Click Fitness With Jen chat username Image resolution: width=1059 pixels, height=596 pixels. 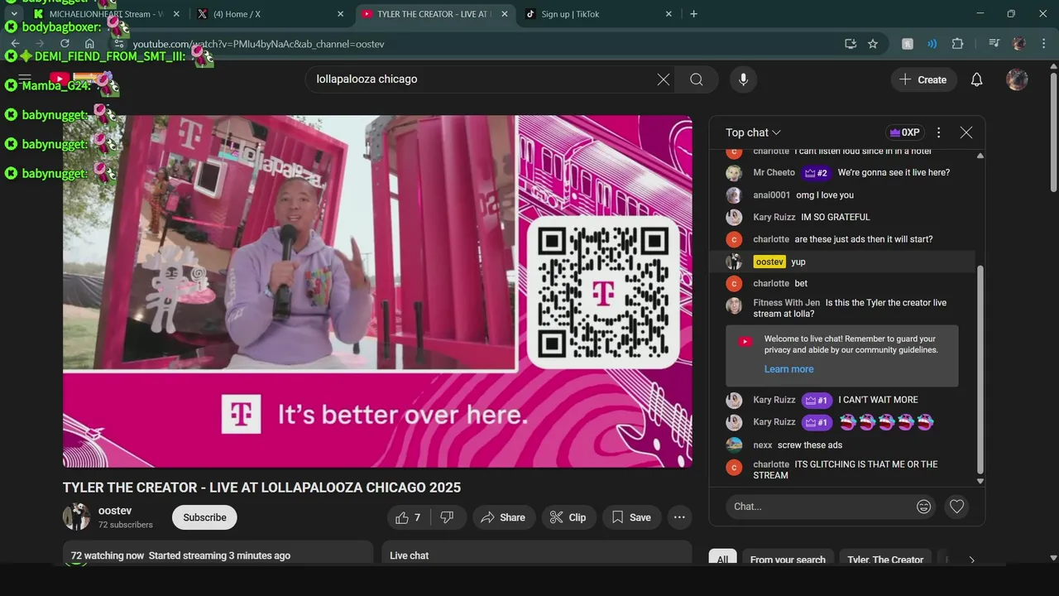tap(786, 303)
